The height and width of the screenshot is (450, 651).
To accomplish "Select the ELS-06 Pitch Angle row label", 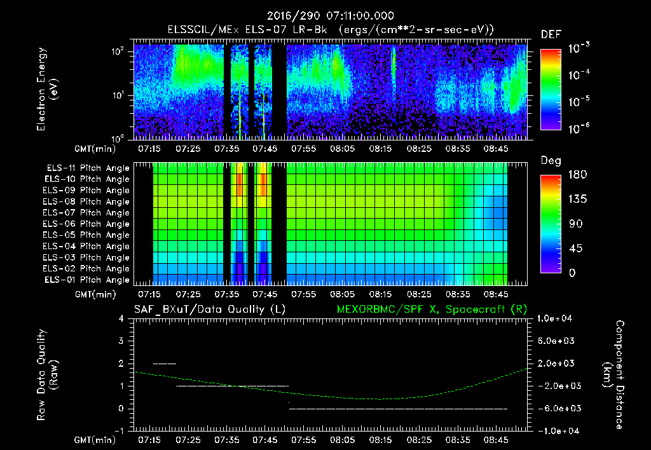I will pyautogui.click(x=86, y=224).
